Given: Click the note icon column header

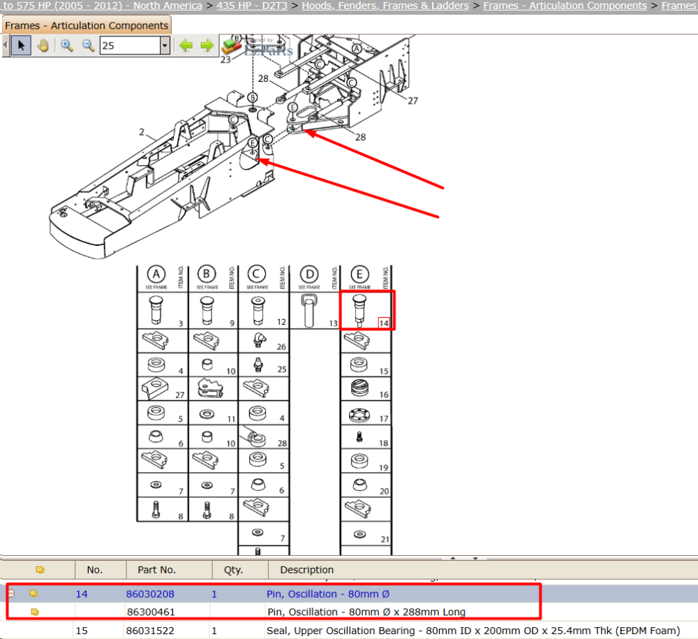Looking at the screenshot, I should (x=40, y=570).
